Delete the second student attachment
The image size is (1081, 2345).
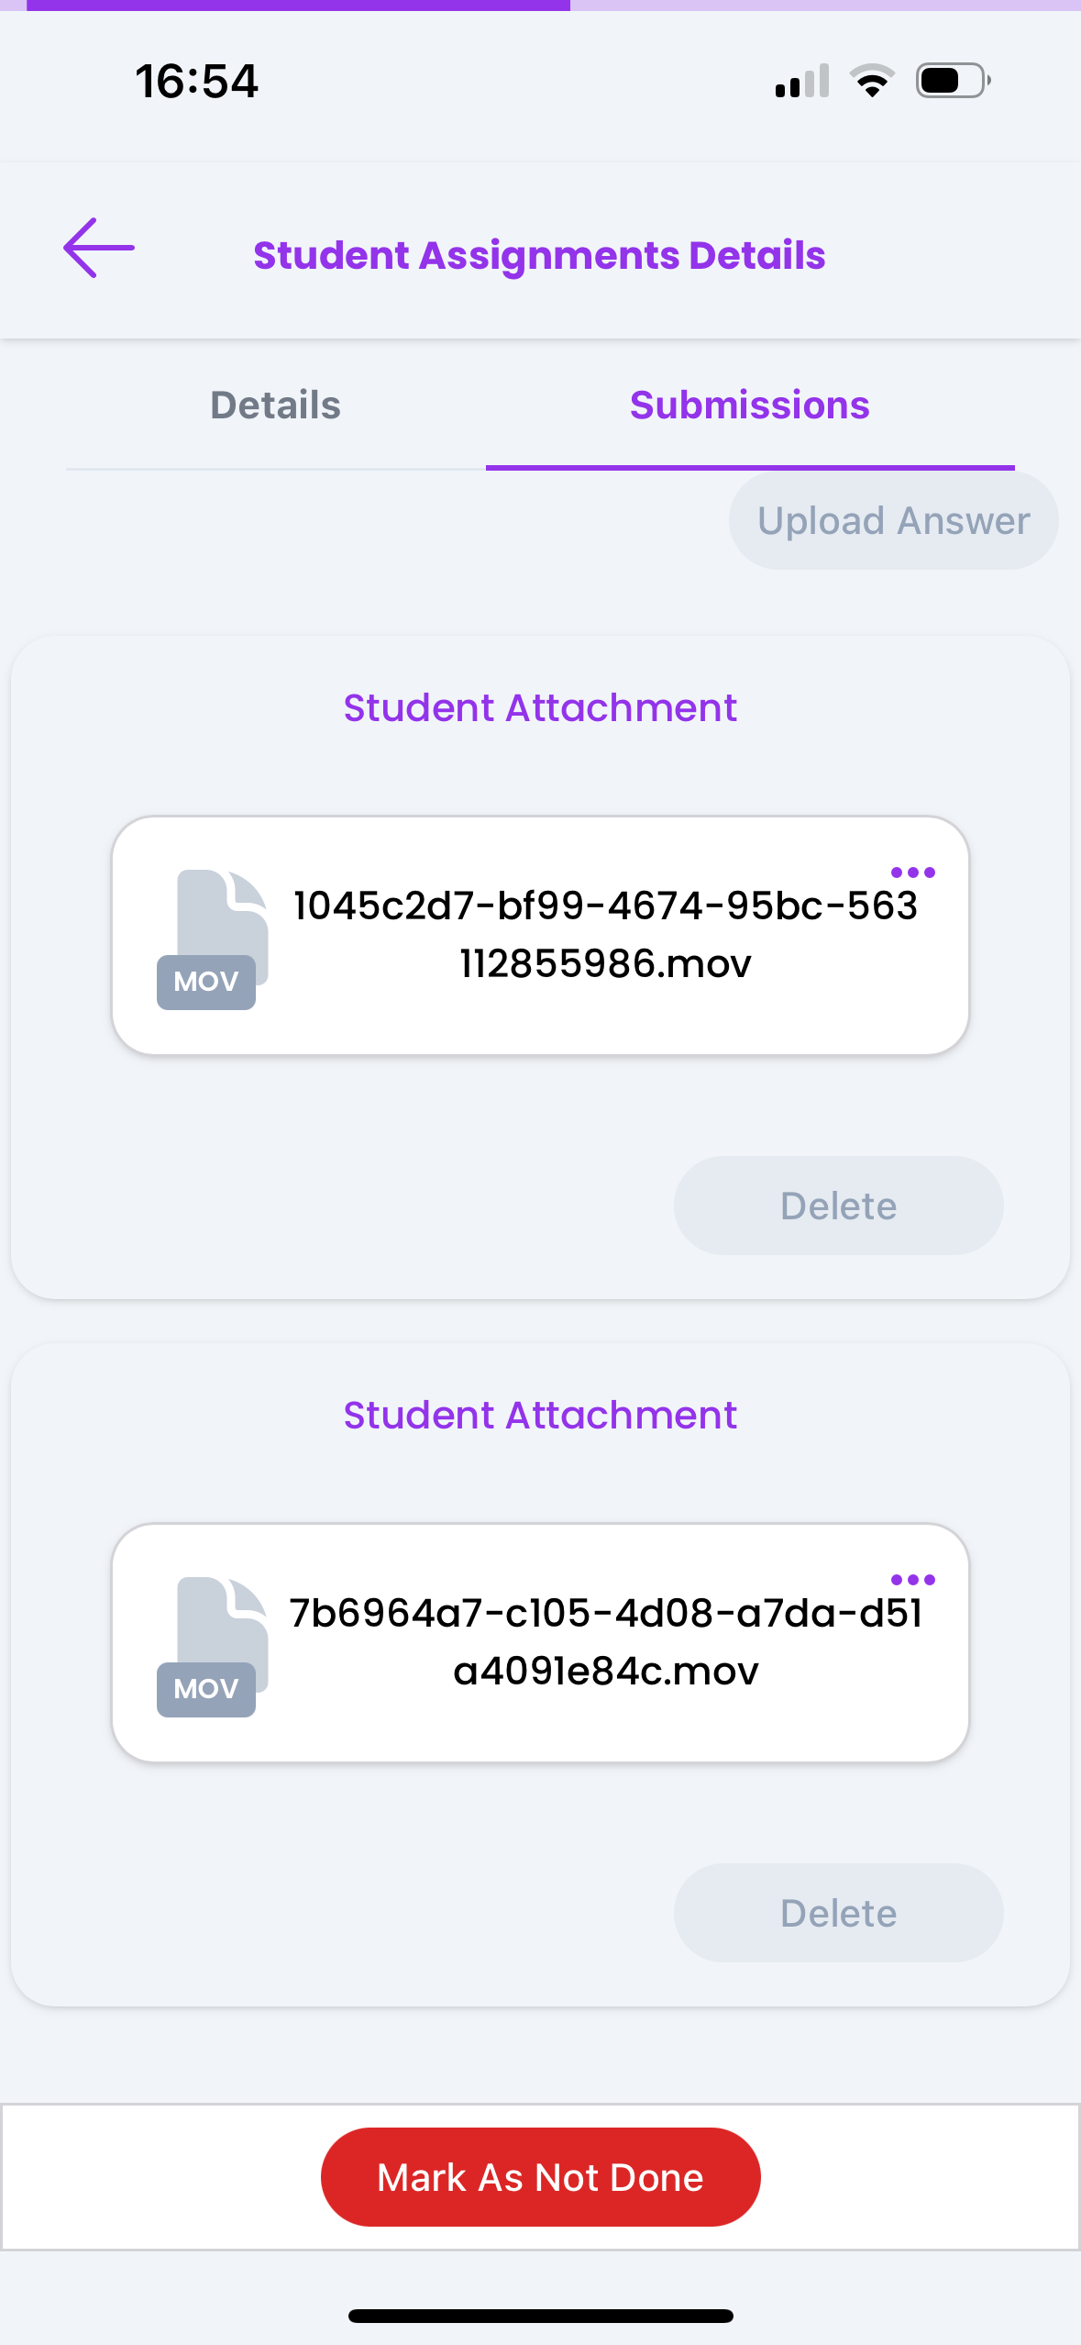(x=838, y=1913)
